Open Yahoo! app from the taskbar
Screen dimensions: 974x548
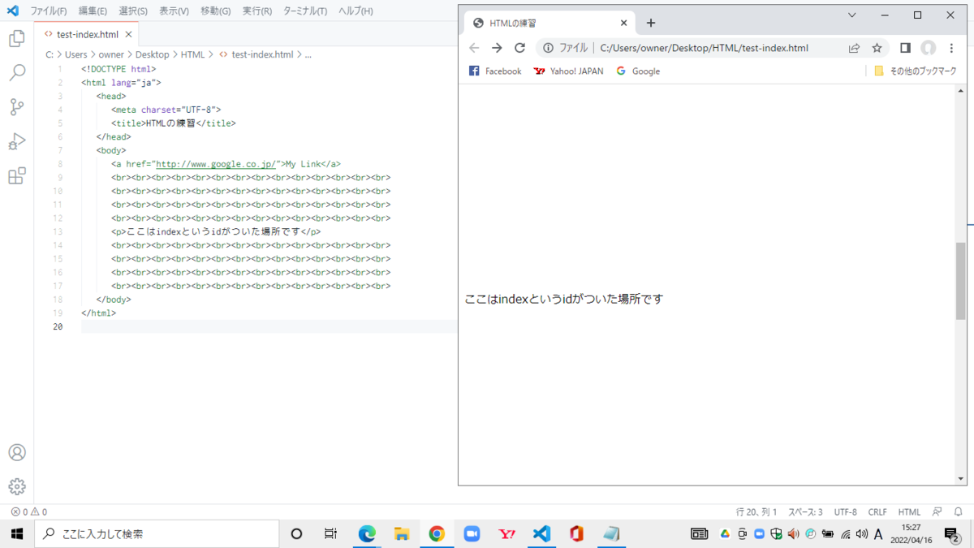[506, 533]
